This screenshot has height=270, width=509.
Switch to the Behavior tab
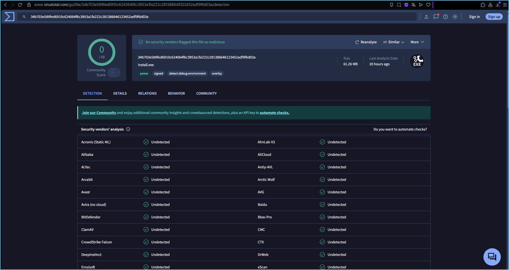tap(177, 93)
